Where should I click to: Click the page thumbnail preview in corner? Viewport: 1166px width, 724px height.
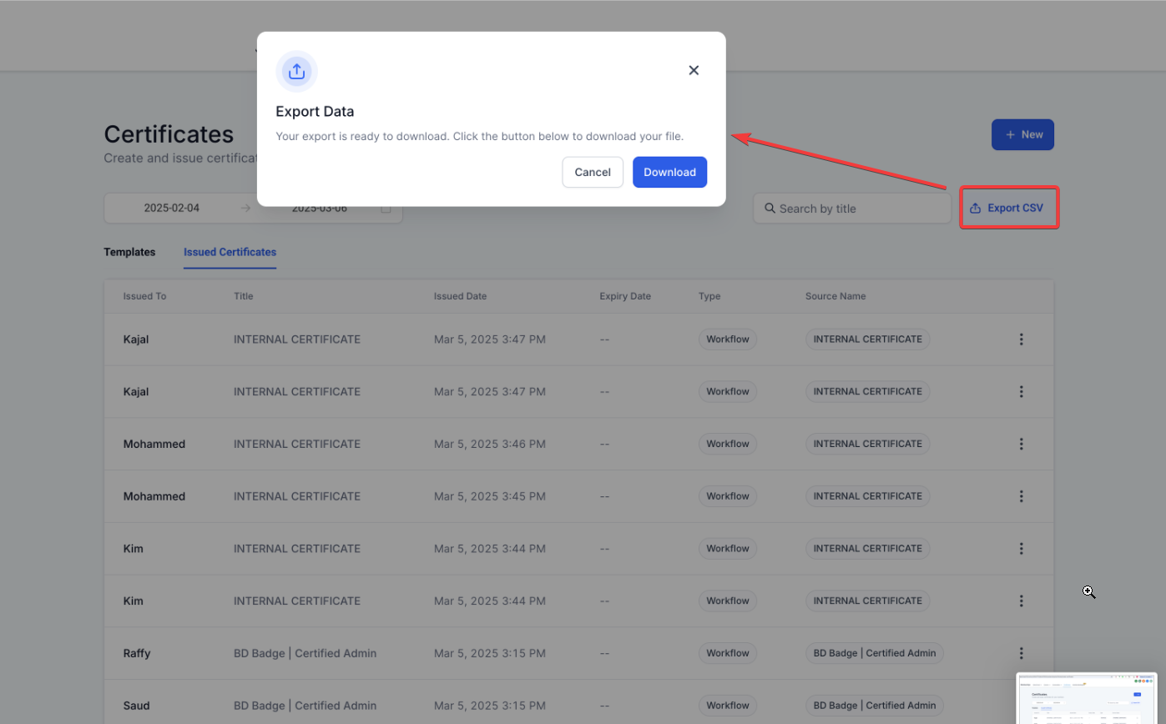point(1086,698)
